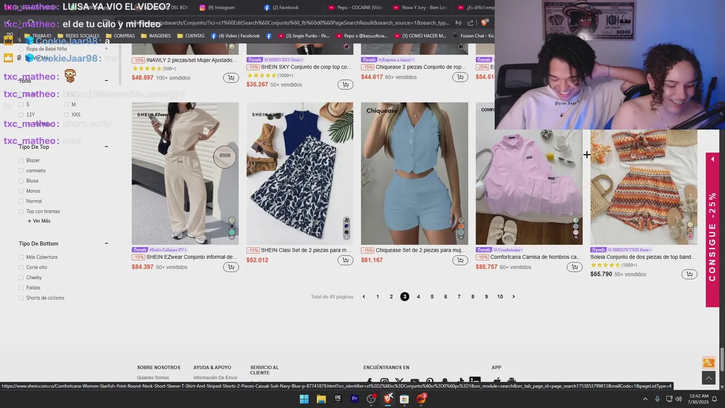Open File Explorer from taskbar

pos(321,399)
